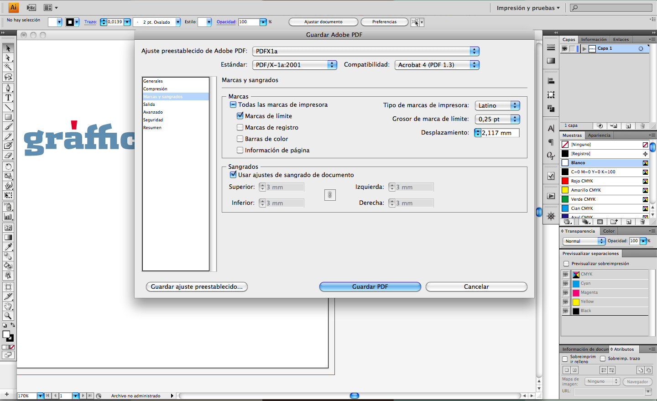Select Compresión in the dialog list
The height and width of the screenshot is (401, 657).
pyautogui.click(x=176, y=89)
